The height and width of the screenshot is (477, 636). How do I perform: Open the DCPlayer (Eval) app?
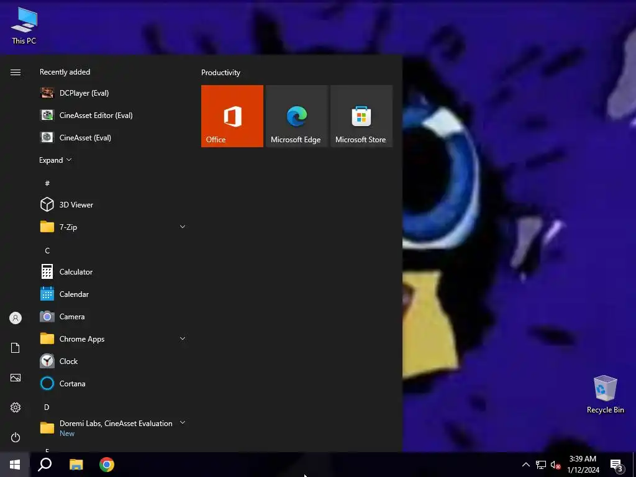(x=114, y=93)
